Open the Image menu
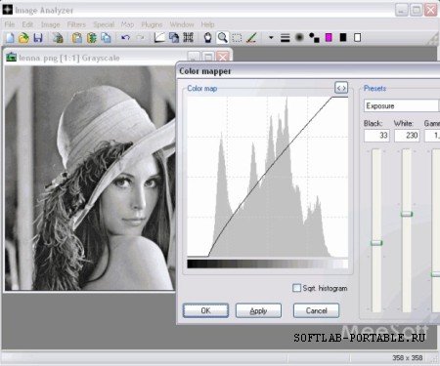 click(51, 24)
